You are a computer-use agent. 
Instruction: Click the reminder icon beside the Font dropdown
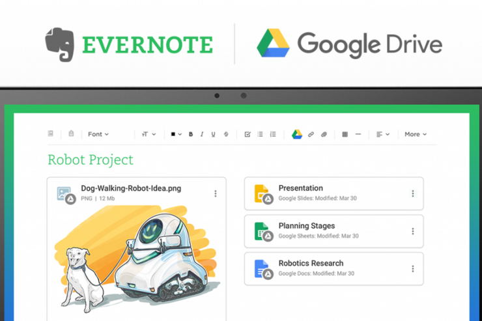coord(71,133)
